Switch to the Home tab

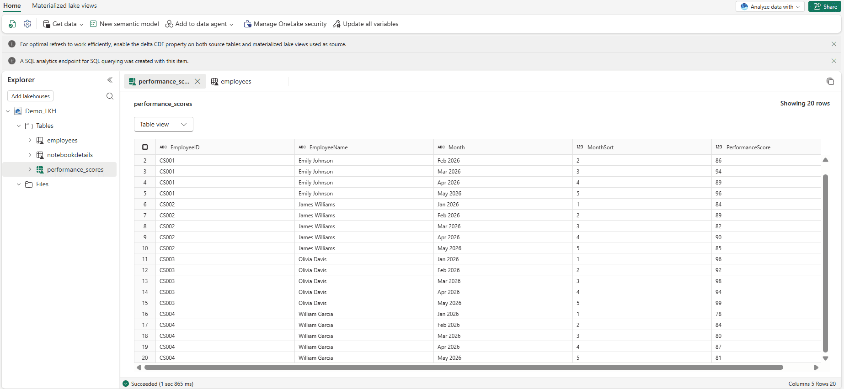(12, 5)
